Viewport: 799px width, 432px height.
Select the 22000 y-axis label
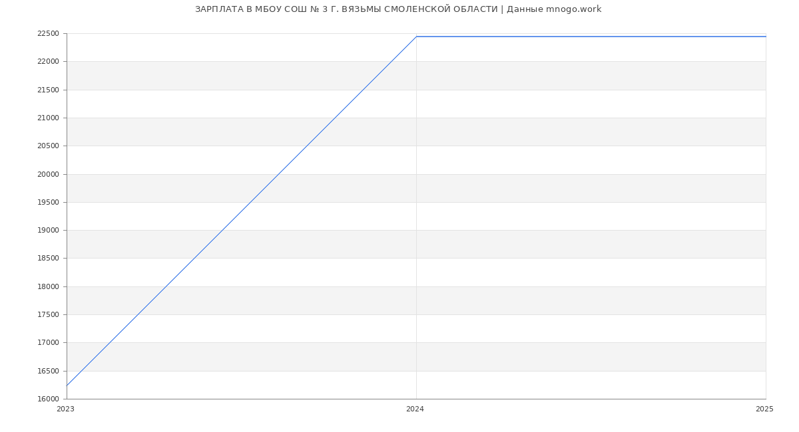point(48,62)
